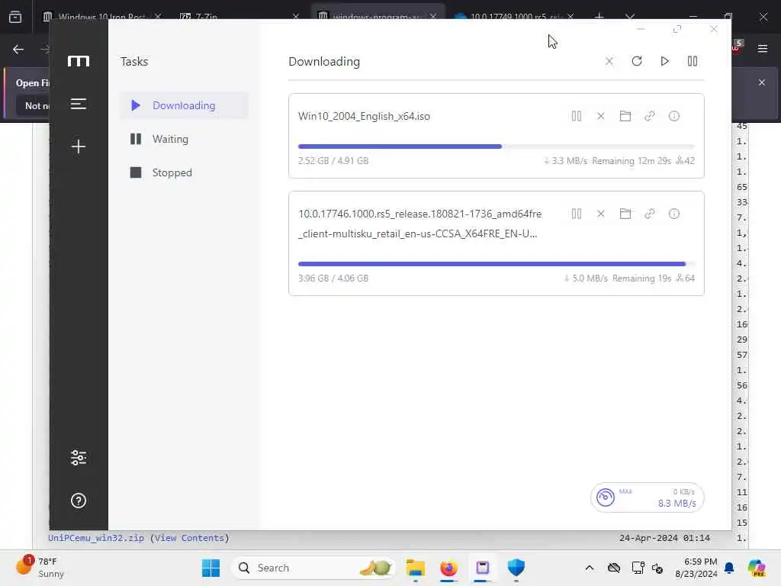The image size is (781, 586).
Task: Click the 3.96 GB / 4.06 GB size text
Action: coord(333,279)
